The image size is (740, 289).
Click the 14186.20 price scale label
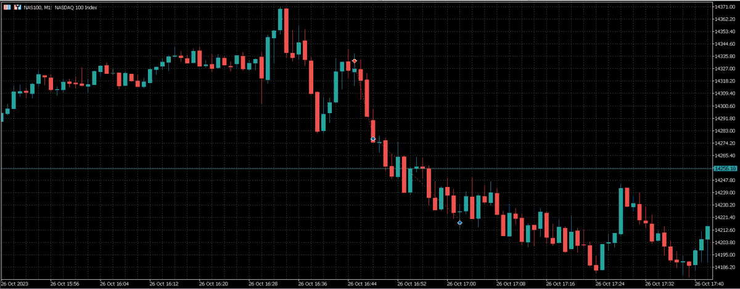pos(725,267)
